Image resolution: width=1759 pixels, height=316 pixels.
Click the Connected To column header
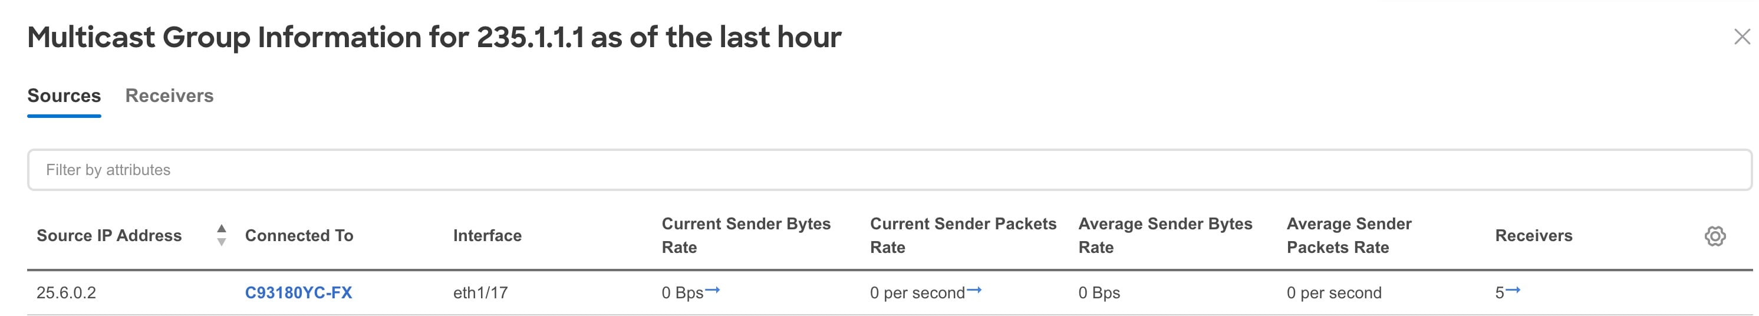pyautogui.click(x=299, y=235)
